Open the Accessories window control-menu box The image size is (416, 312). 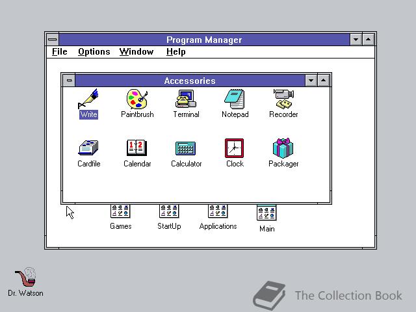(x=69, y=81)
